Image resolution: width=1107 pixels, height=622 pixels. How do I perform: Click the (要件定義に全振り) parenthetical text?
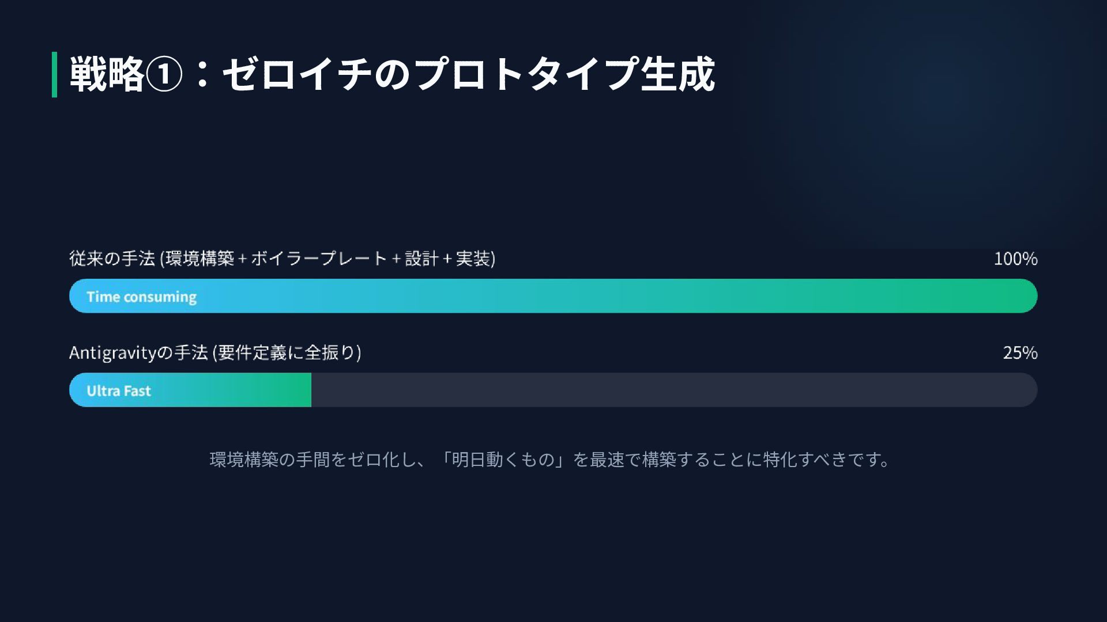[x=287, y=352]
